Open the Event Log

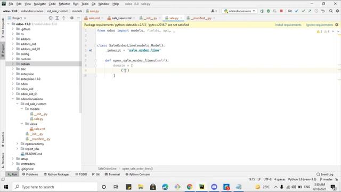pos(325,174)
